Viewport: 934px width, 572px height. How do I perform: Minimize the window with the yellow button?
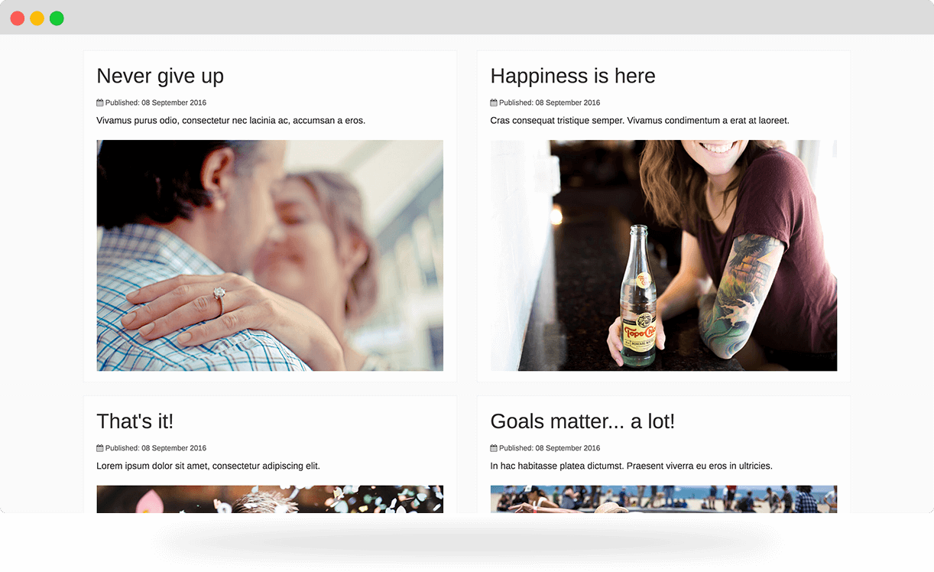pyautogui.click(x=37, y=18)
